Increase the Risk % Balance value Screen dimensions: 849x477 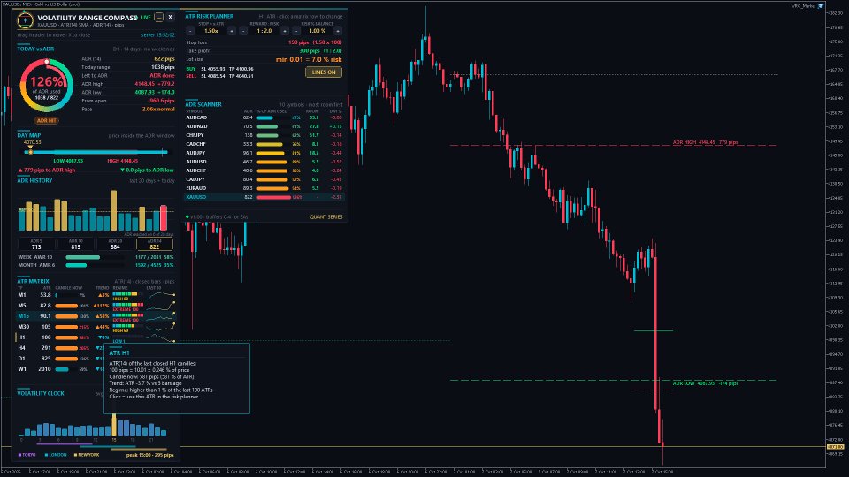337,31
